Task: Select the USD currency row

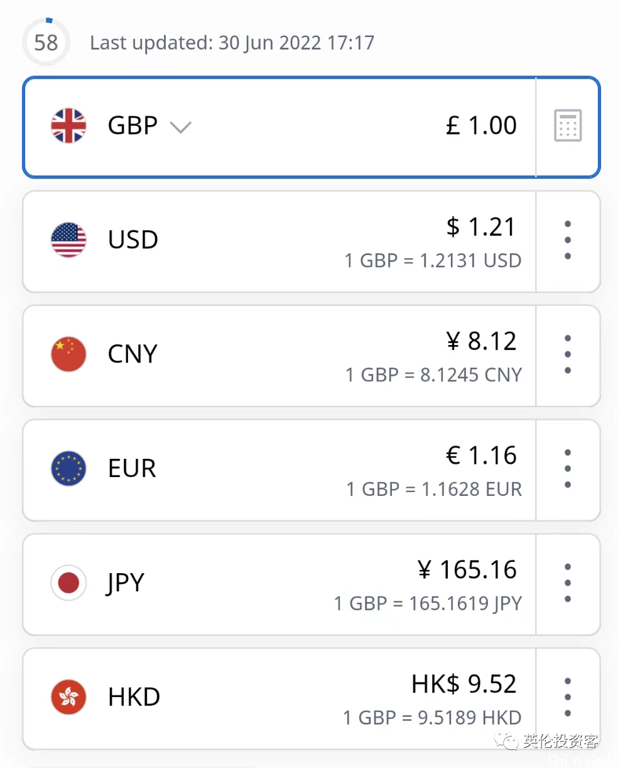Action: point(279,242)
